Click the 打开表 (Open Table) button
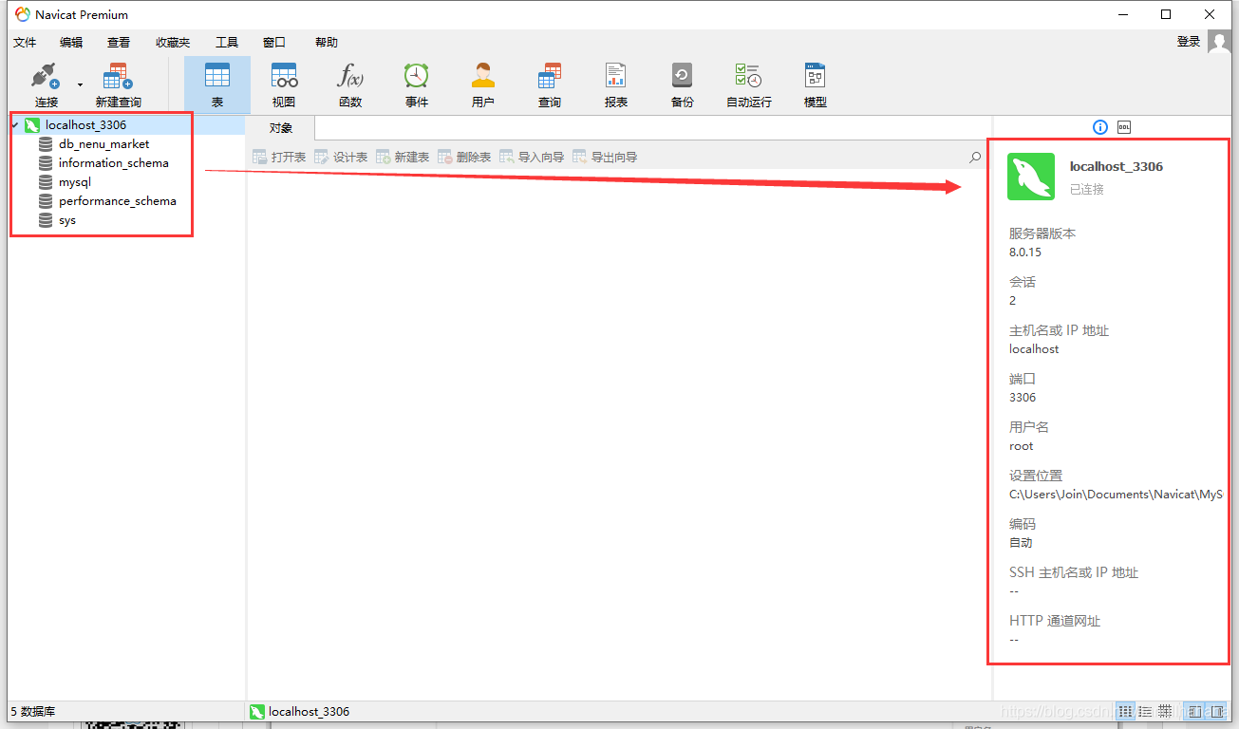This screenshot has height=729, width=1239. [x=279, y=158]
